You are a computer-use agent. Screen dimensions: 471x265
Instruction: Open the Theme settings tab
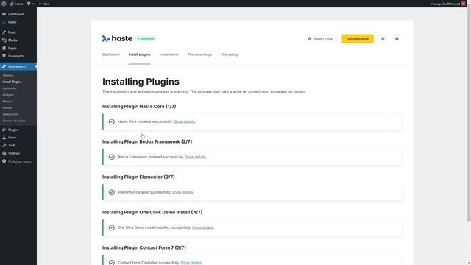pos(199,54)
